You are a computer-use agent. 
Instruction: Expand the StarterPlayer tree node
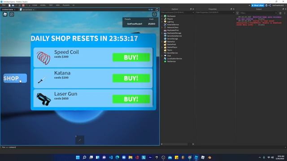pos(162,47)
